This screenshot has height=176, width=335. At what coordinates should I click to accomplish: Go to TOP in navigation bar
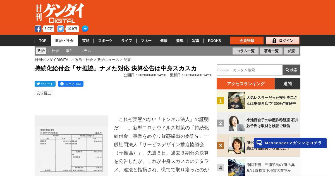[x=43, y=41]
